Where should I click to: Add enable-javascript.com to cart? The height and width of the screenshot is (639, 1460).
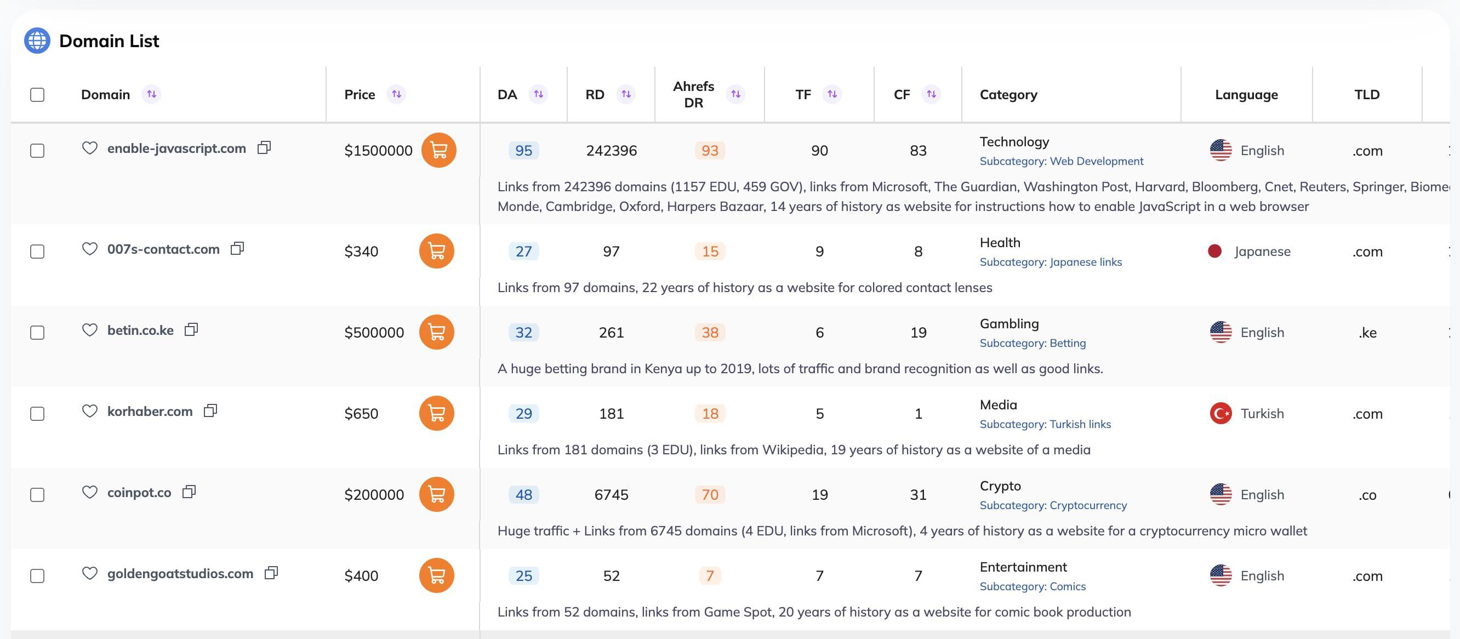pyautogui.click(x=438, y=150)
